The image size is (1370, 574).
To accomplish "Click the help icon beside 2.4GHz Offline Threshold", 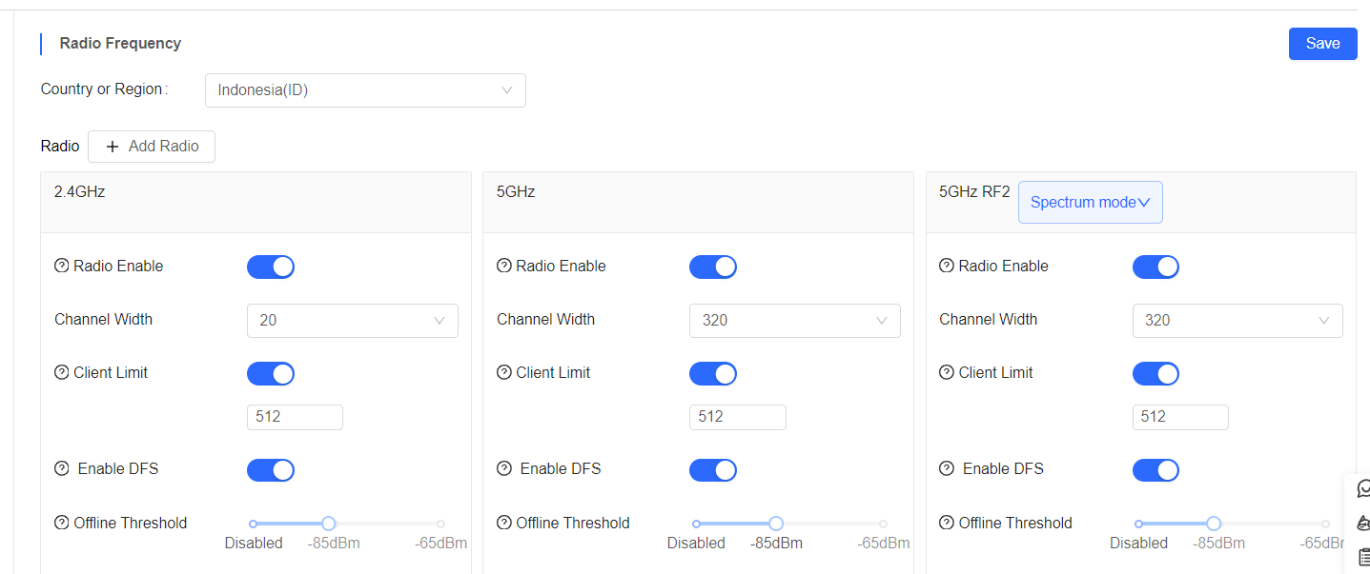I will click(62, 523).
